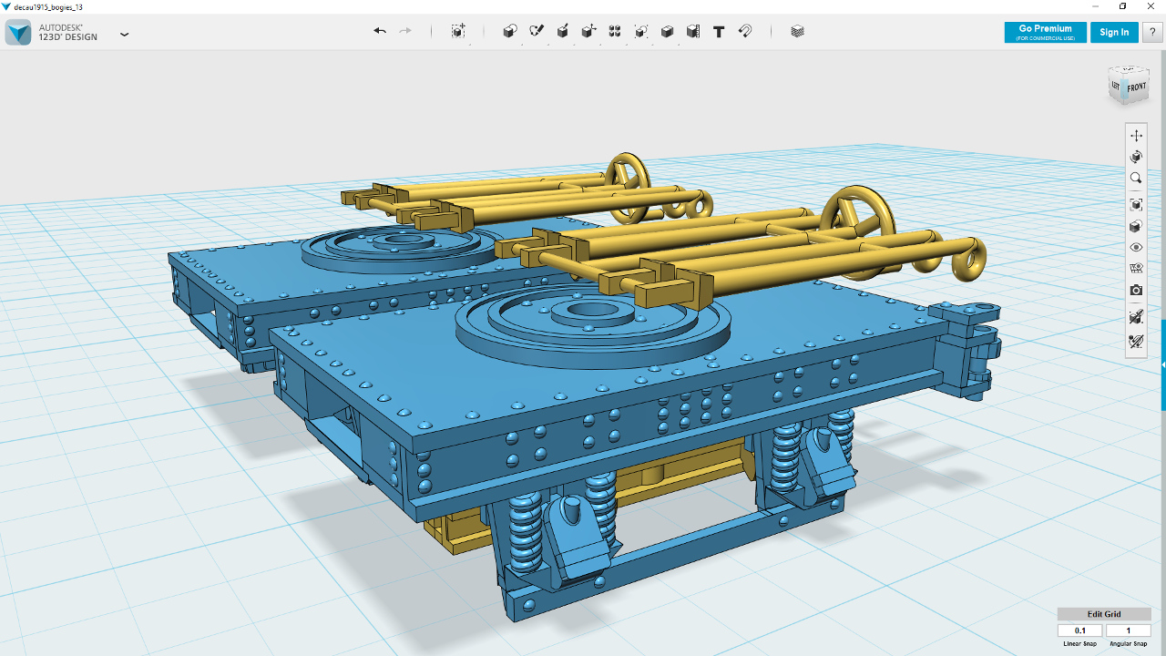Click the LEFT face of the view cube
The width and height of the screenshot is (1166, 656).
1116,86
